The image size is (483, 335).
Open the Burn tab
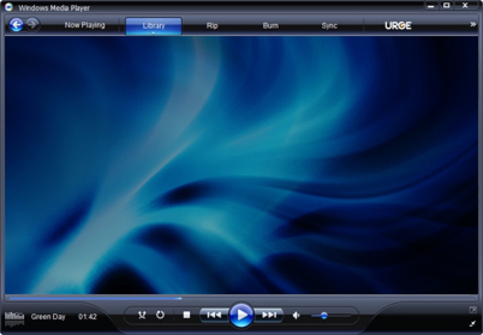pos(271,25)
